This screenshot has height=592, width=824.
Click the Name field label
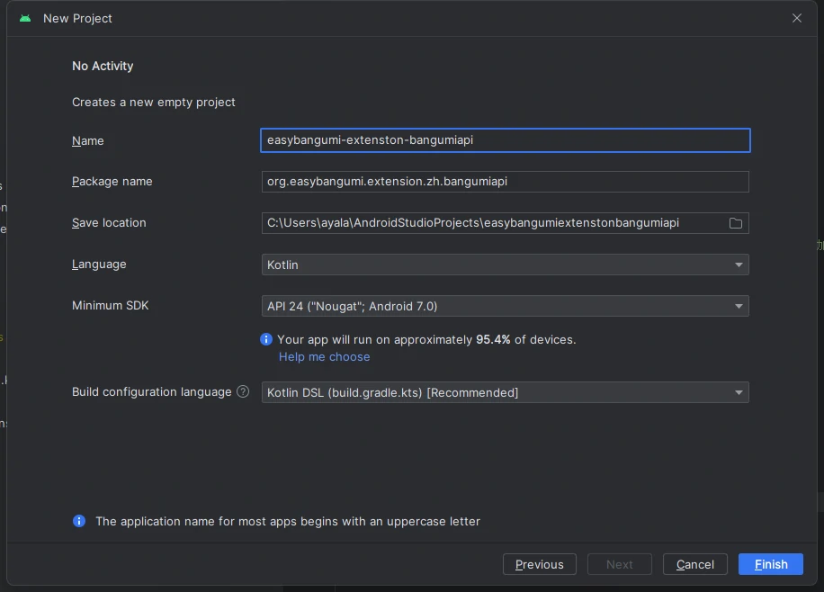[x=88, y=141]
